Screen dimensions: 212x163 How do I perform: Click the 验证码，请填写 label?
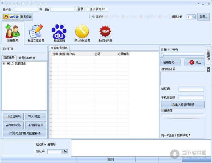(x=46, y=144)
